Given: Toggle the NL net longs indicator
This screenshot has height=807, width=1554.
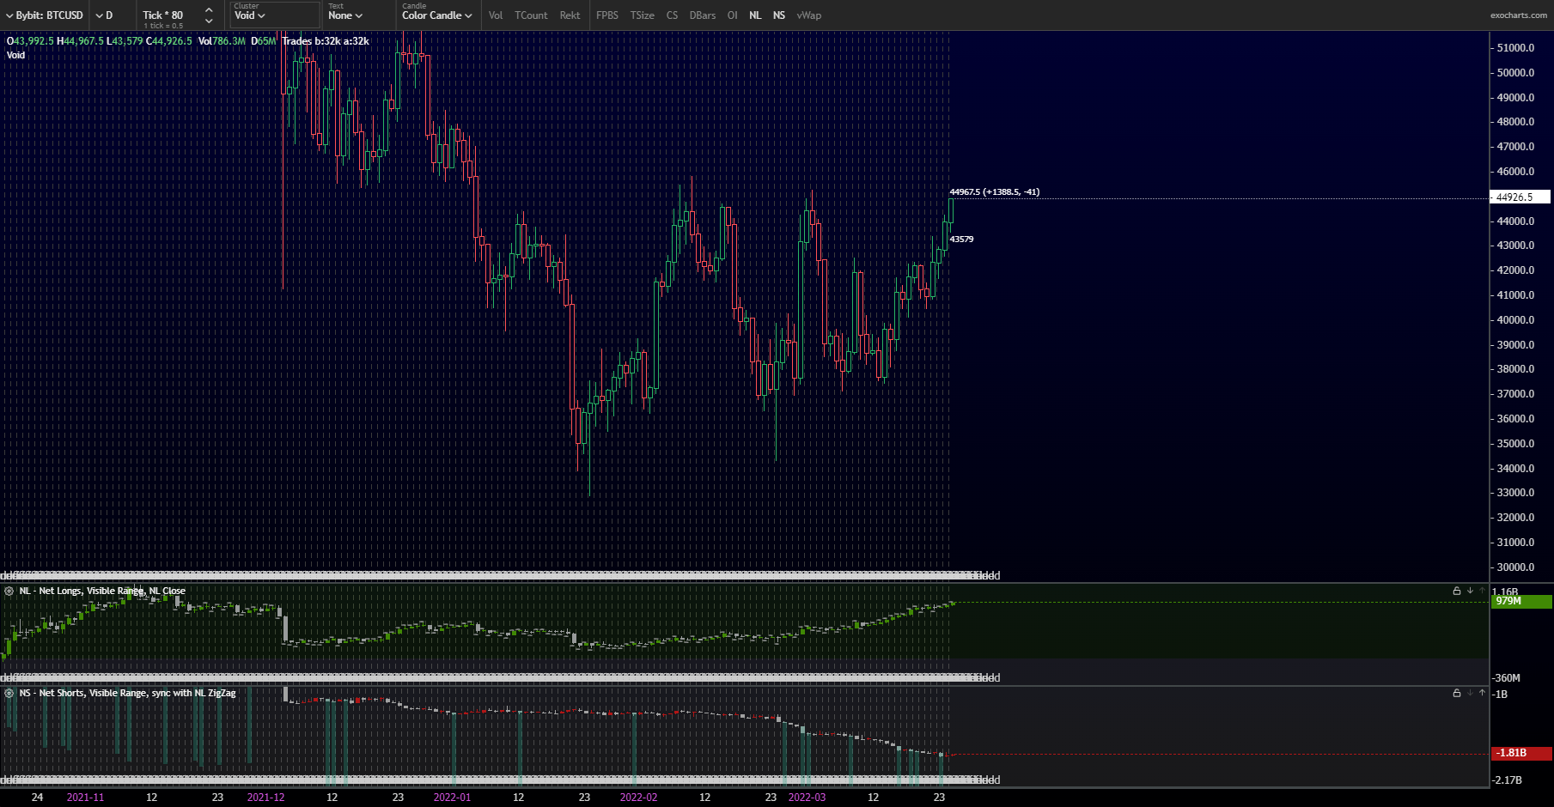Looking at the screenshot, I should pos(755,15).
